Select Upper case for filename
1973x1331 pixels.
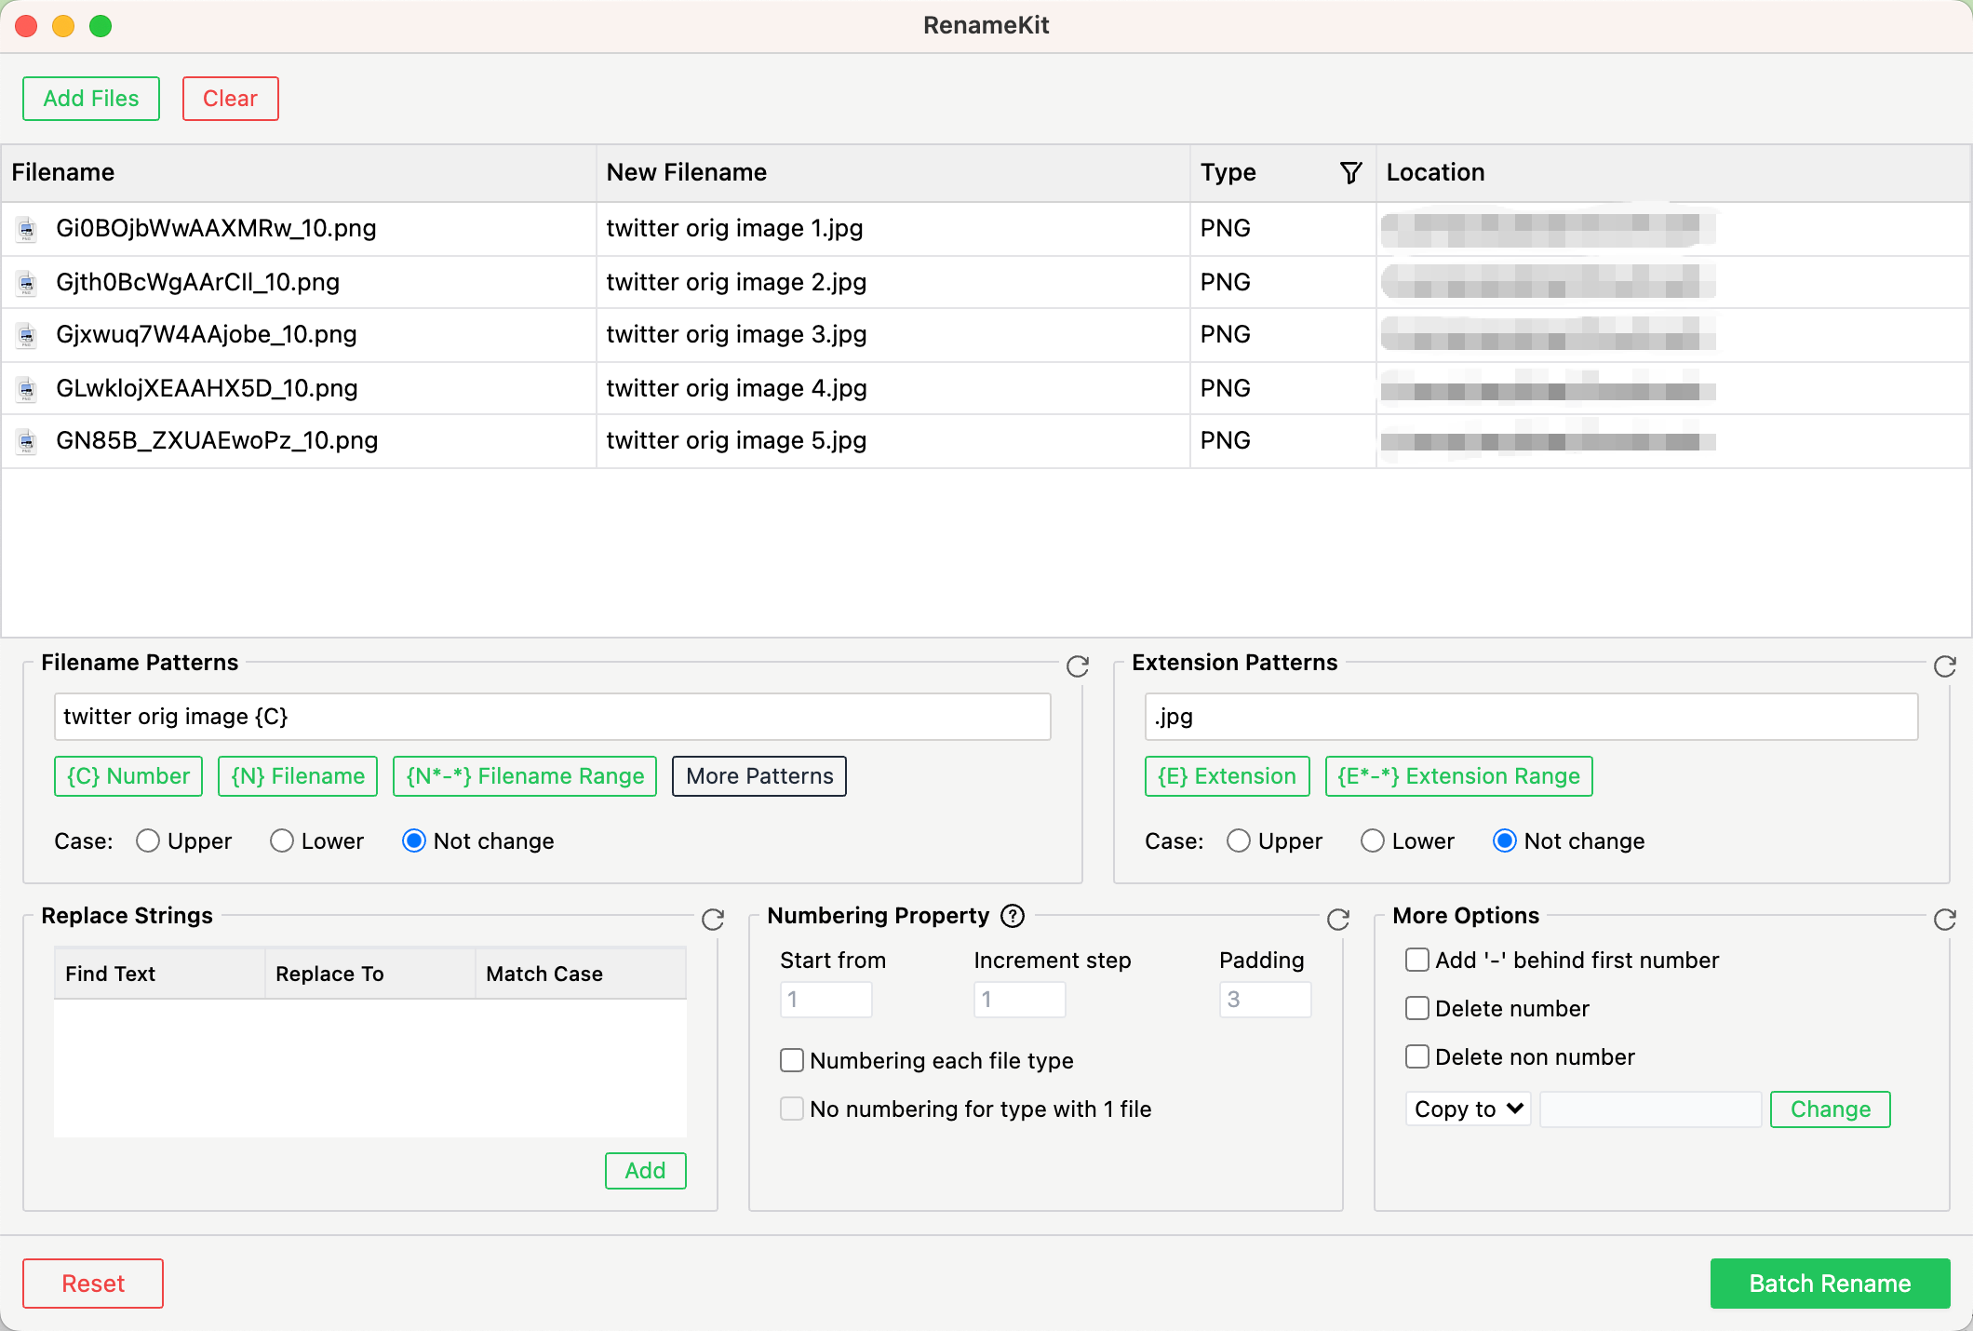click(x=148, y=841)
